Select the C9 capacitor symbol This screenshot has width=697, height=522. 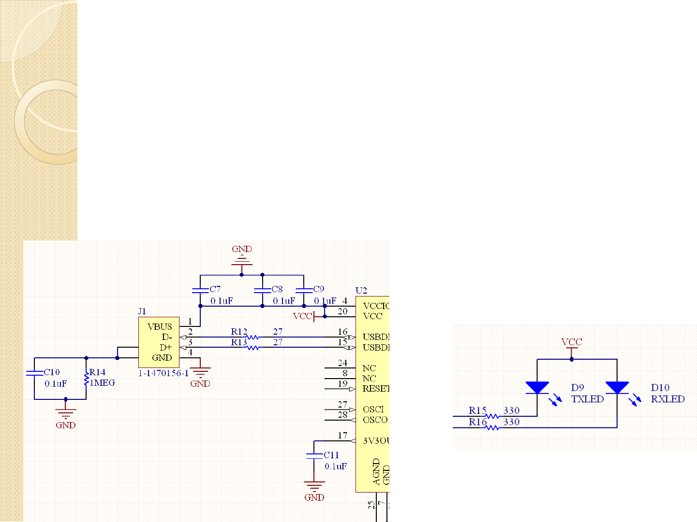coord(304,291)
